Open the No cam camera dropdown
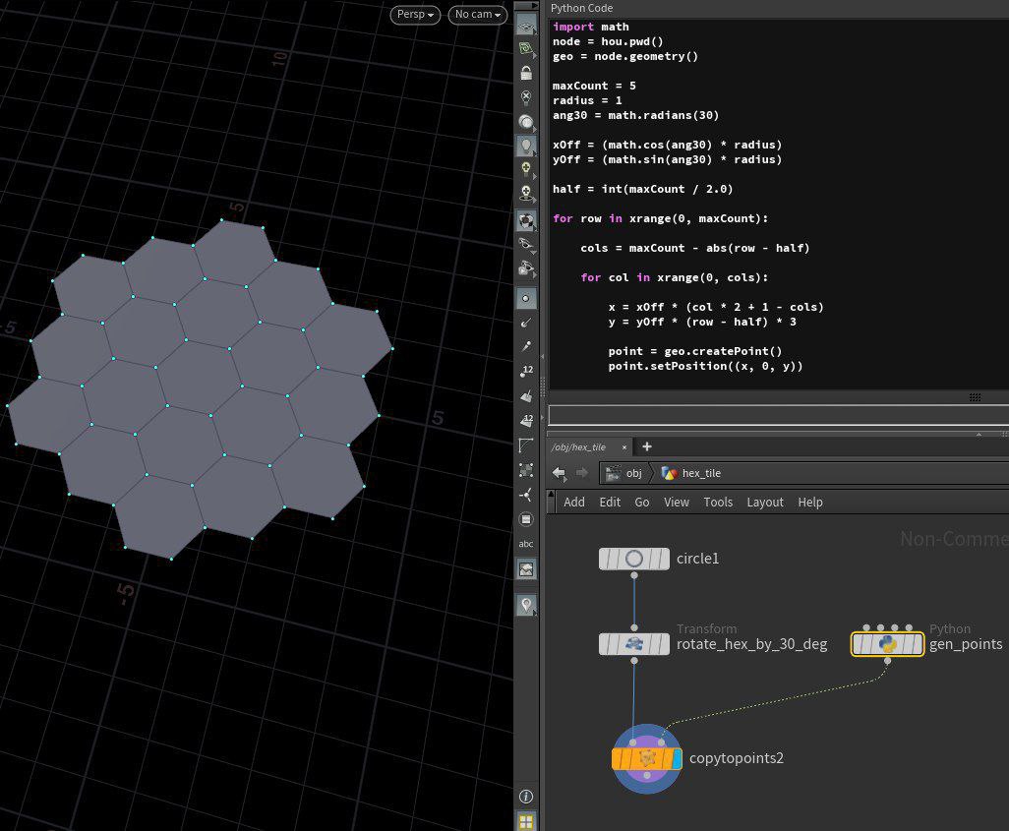Screen dimensions: 1009x831 click(478, 14)
